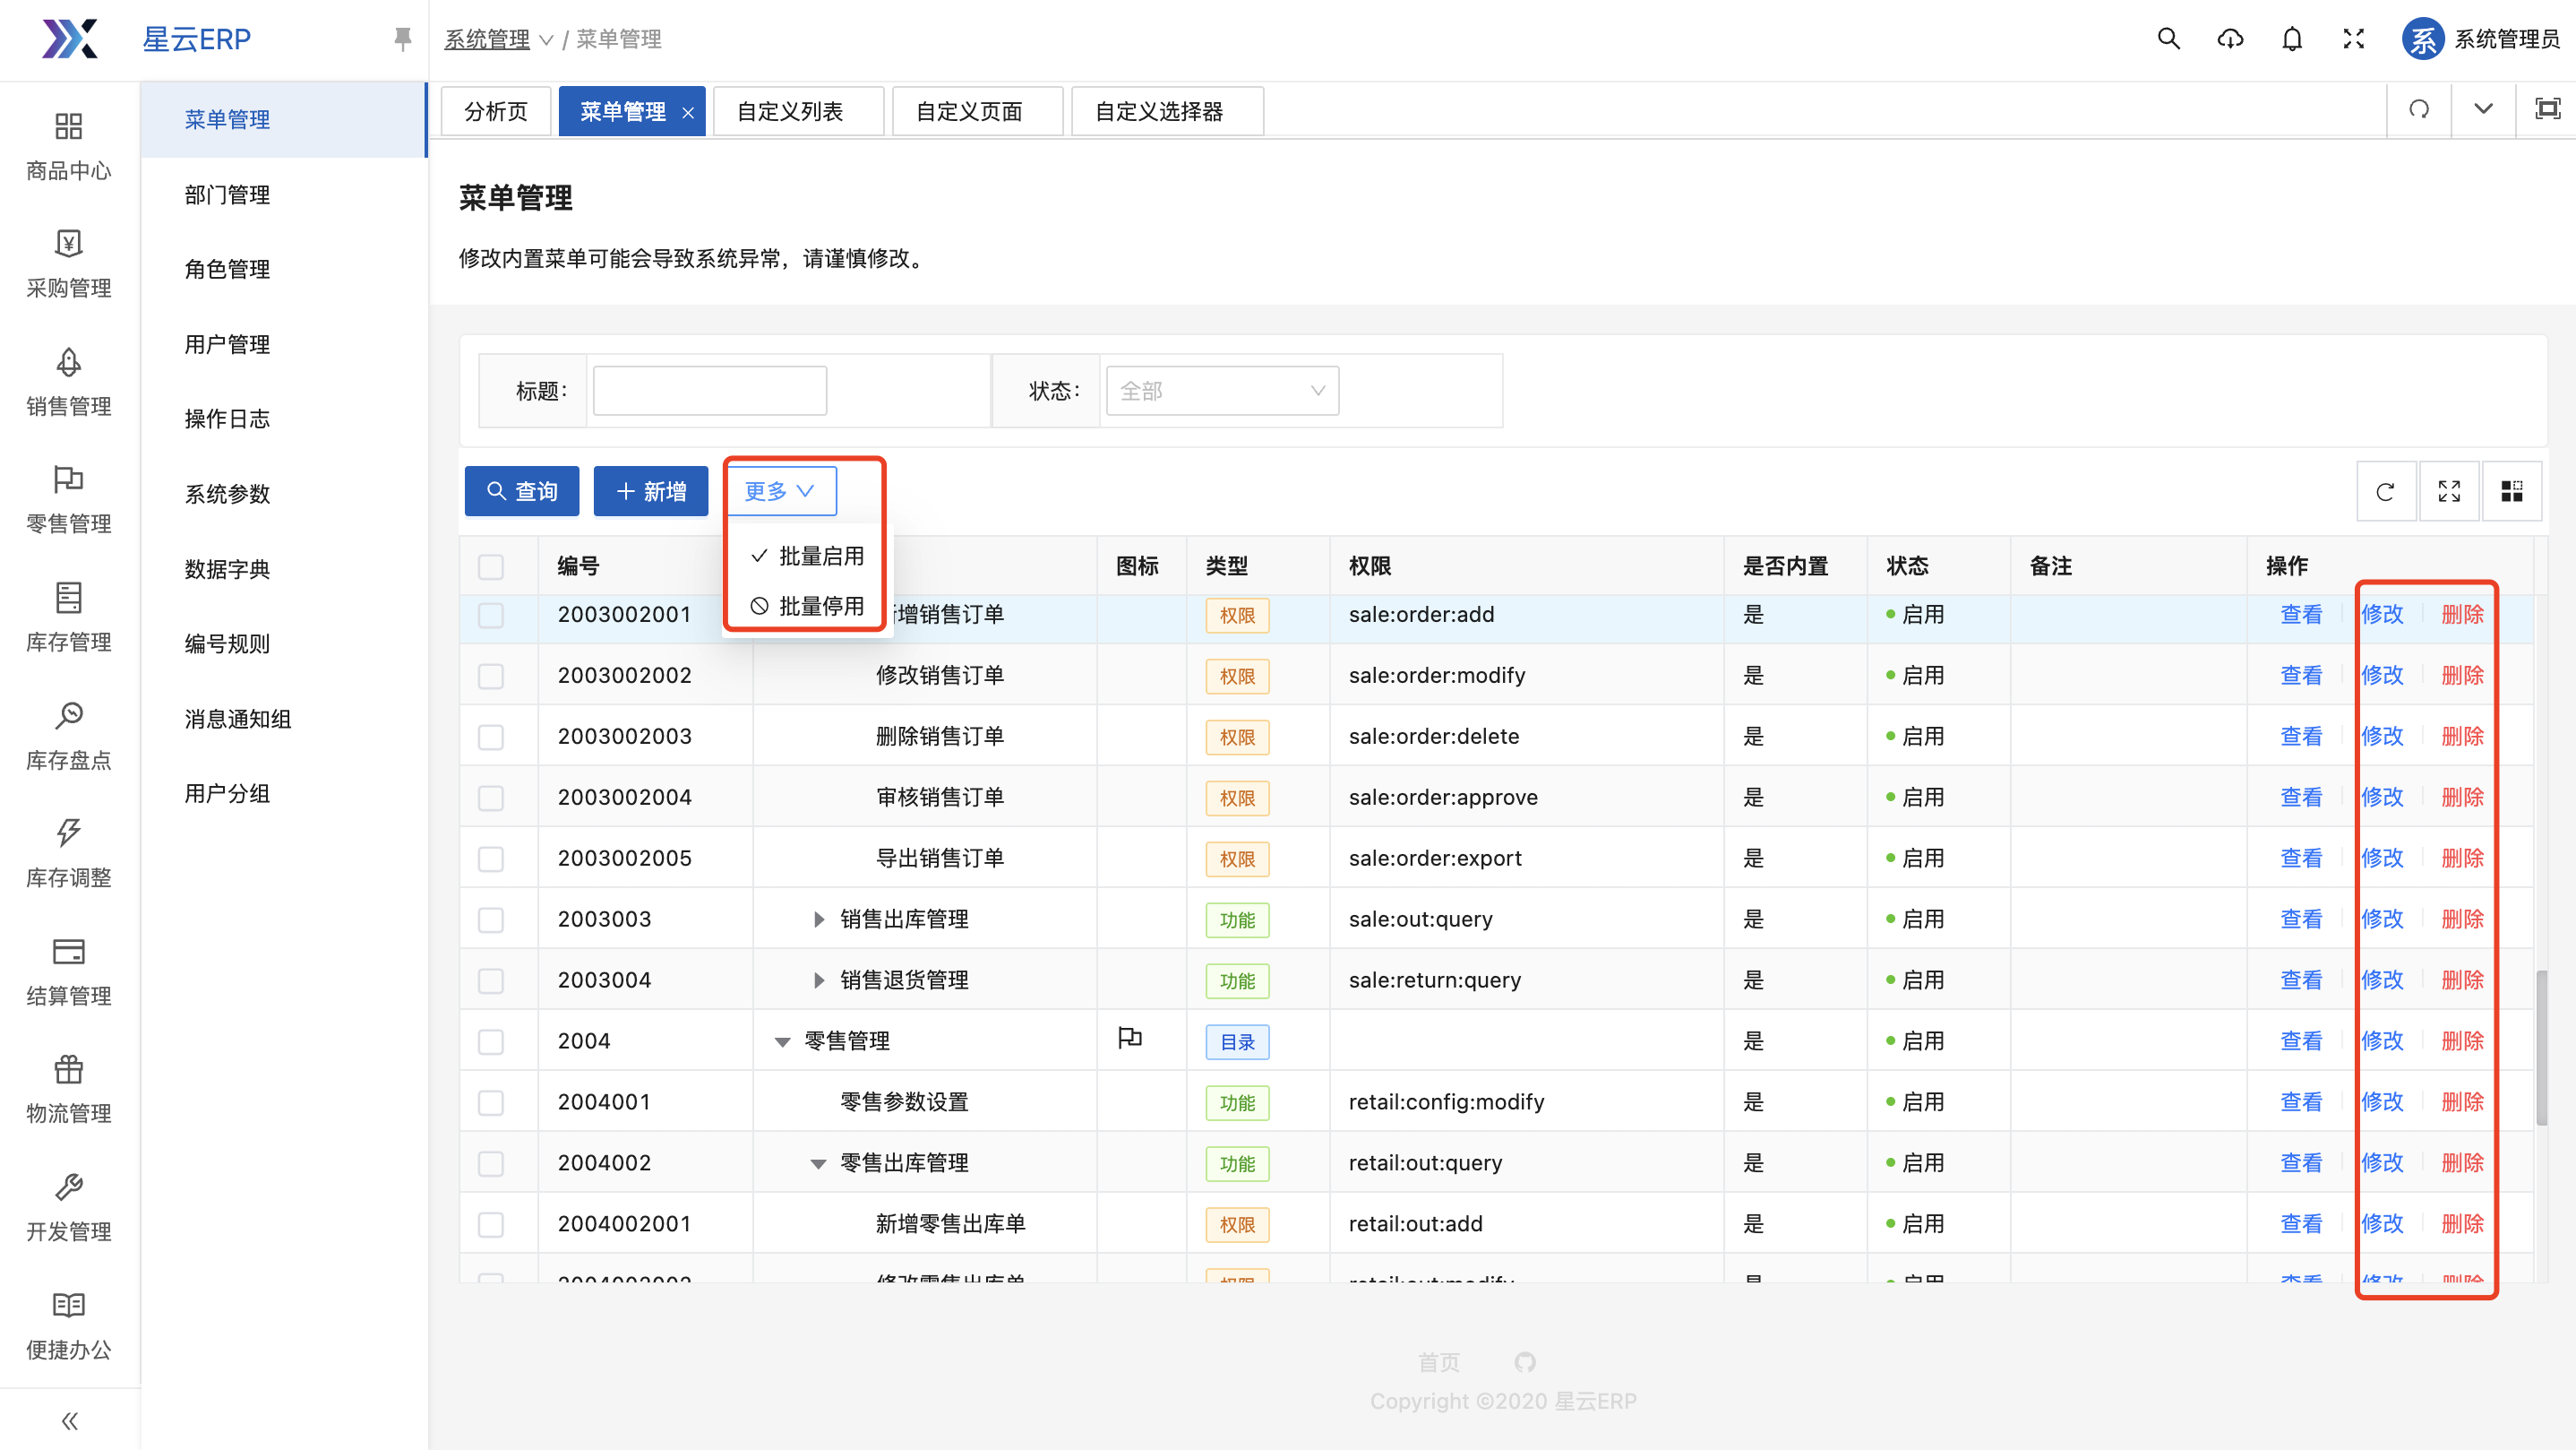Screen dimensions: 2576x1450
Task: Click the cloud download icon
Action: tap(2230, 39)
